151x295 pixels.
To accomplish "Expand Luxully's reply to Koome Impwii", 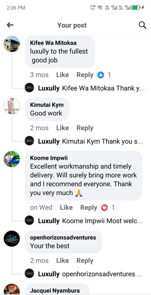I will coord(90,221).
